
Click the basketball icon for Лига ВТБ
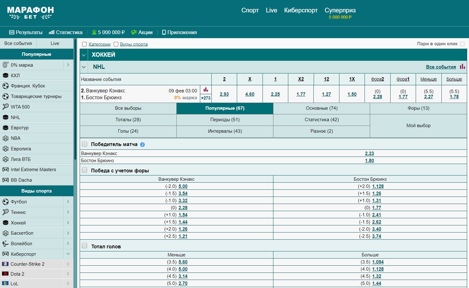(x=6, y=159)
